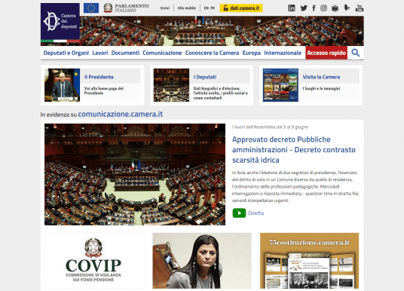Click 'I luoghi e le immagini' text
The height and width of the screenshot is (291, 404).
321,89
